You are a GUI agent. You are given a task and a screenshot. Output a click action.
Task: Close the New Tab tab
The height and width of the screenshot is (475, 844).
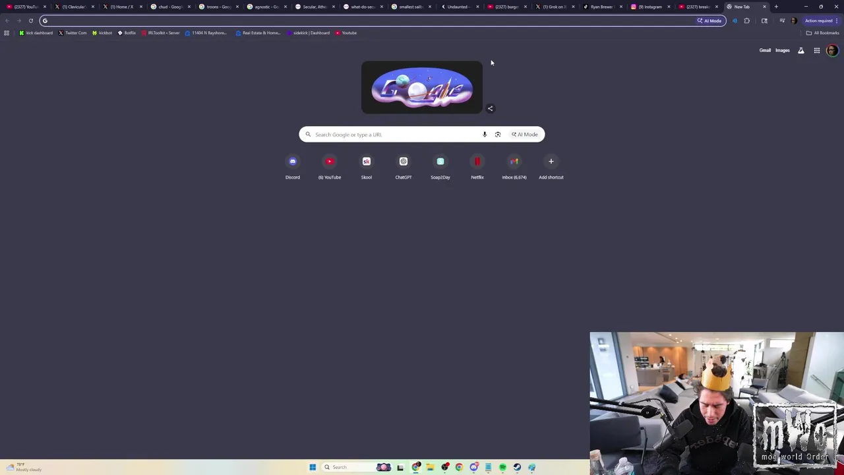(764, 7)
